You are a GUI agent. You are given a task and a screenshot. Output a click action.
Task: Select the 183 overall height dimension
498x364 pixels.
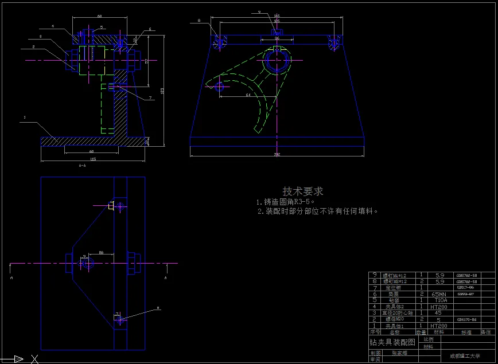tap(162, 91)
